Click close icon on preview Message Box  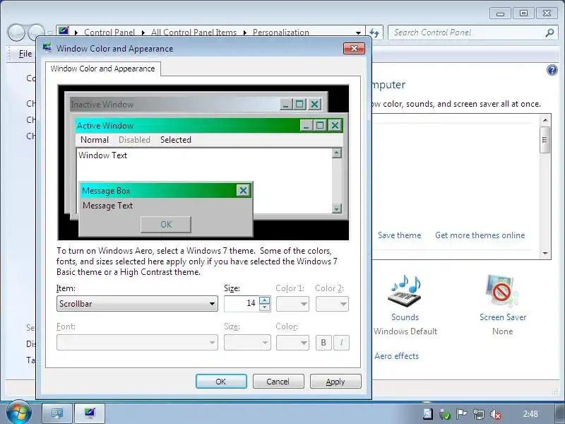click(x=243, y=190)
